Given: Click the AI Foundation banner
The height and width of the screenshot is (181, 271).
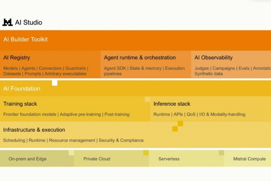Looking at the screenshot, I should tap(135, 88).
